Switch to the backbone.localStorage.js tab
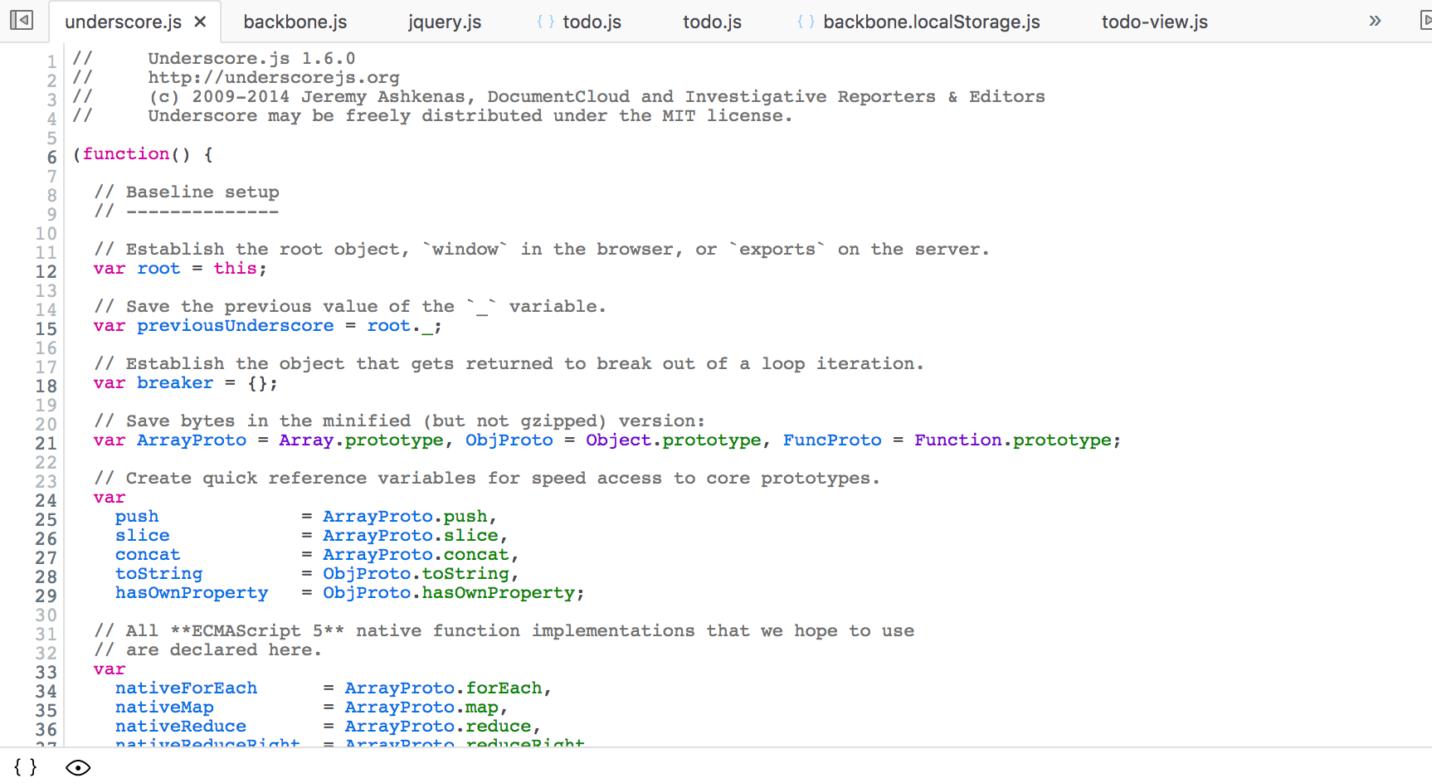Screen dimensions: 1432x783 pos(931,22)
